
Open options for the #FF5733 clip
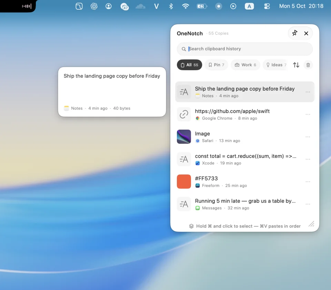pyautogui.click(x=308, y=181)
